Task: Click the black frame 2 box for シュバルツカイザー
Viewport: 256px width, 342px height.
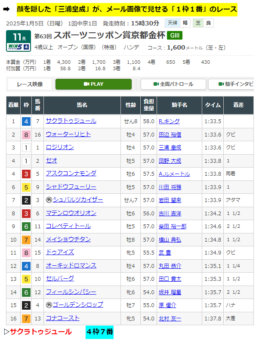Action: 26,200
